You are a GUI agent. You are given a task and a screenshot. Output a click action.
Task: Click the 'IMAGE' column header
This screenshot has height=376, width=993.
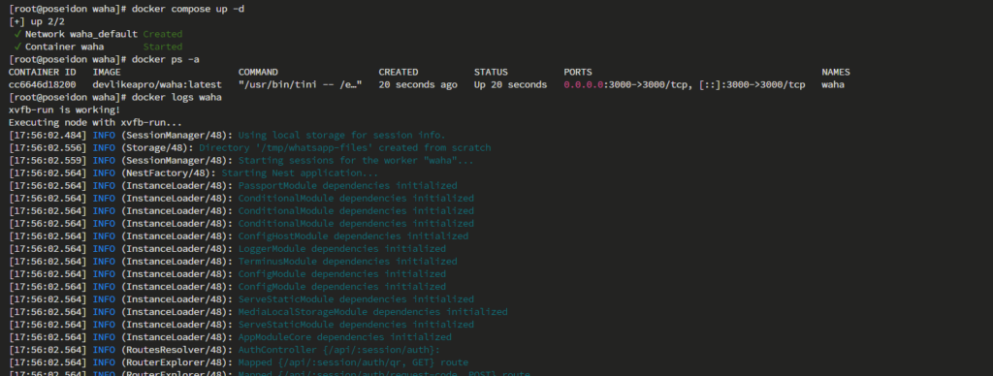point(107,72)
